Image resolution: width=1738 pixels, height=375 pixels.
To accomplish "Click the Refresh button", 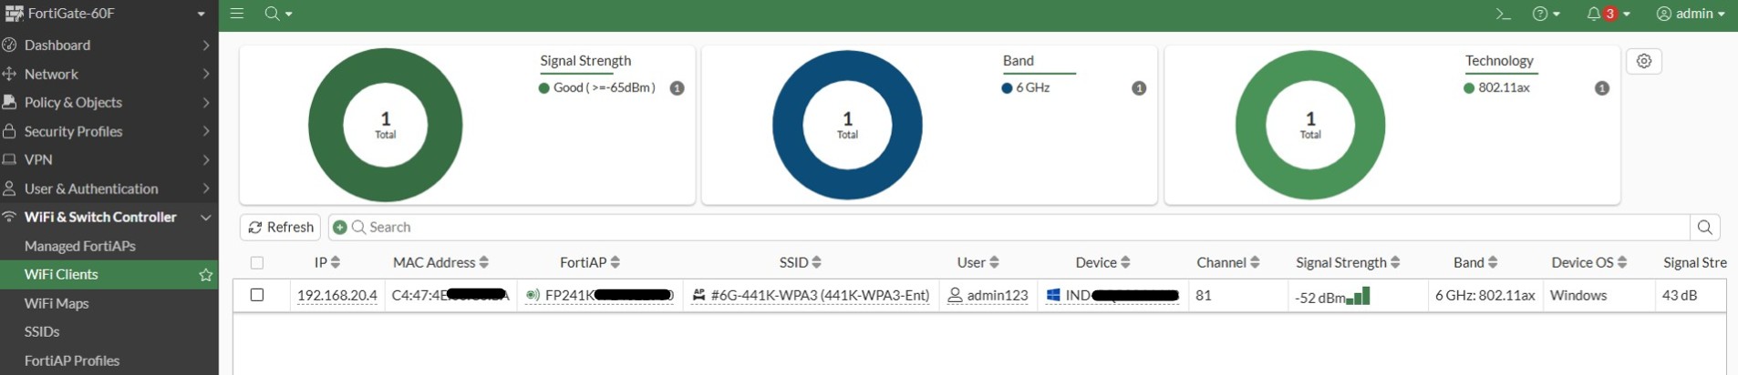I will [281, 228].
